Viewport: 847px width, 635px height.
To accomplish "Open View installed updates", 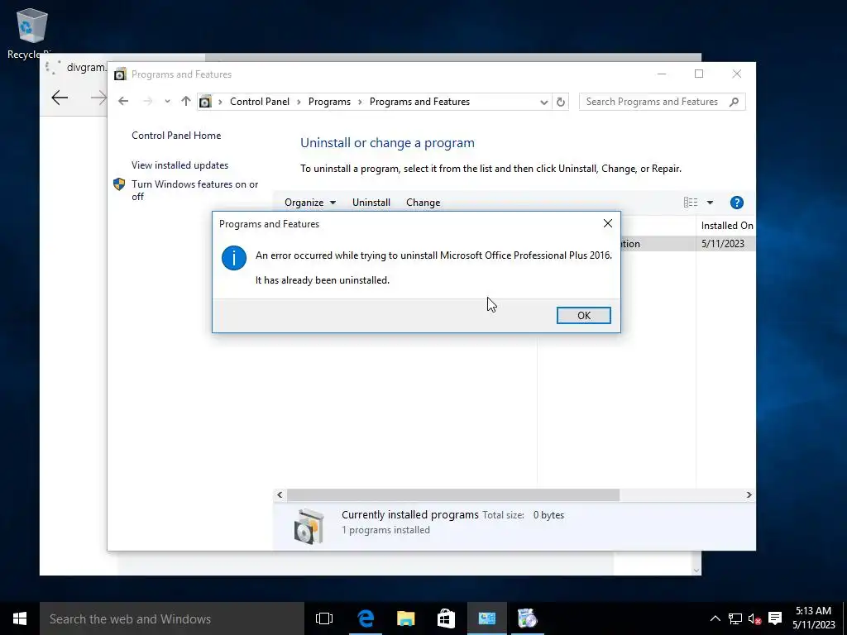I will coord(179,165).
